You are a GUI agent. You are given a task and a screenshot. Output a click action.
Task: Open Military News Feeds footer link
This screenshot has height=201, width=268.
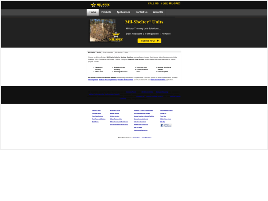[x=166, y=119]
